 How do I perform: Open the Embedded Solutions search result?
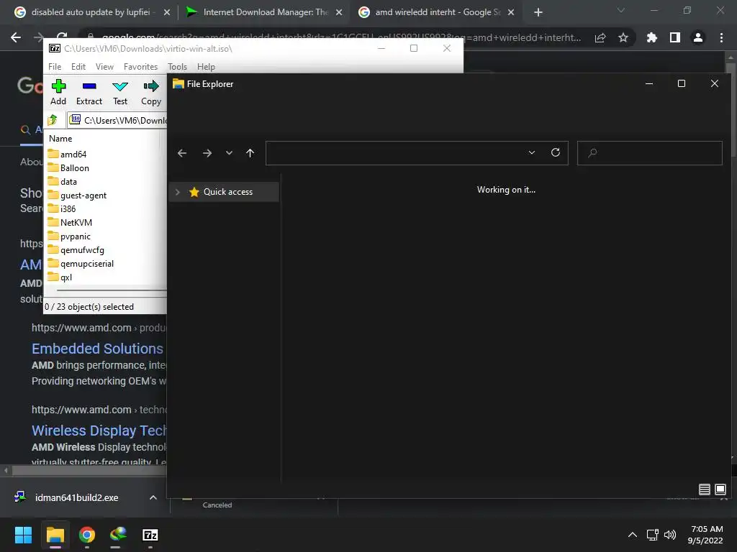pos(97,349)
